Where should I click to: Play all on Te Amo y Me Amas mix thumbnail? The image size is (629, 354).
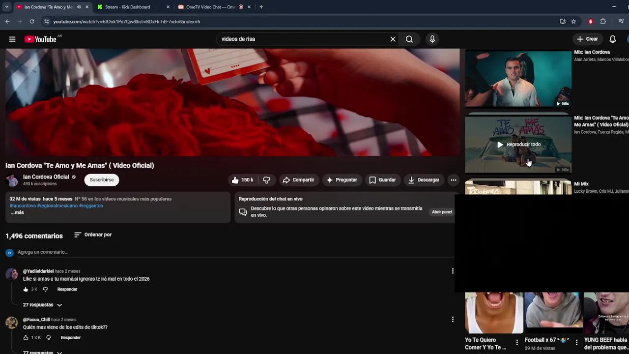click(x=518, y=145)
